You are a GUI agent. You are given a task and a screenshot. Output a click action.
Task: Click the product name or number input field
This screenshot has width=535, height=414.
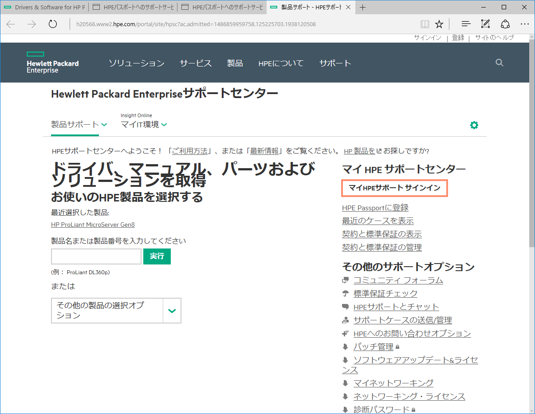(96, 256)
